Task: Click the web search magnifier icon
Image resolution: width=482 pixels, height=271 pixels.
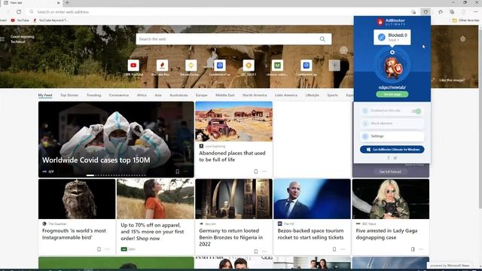Action: click(322, 39)
